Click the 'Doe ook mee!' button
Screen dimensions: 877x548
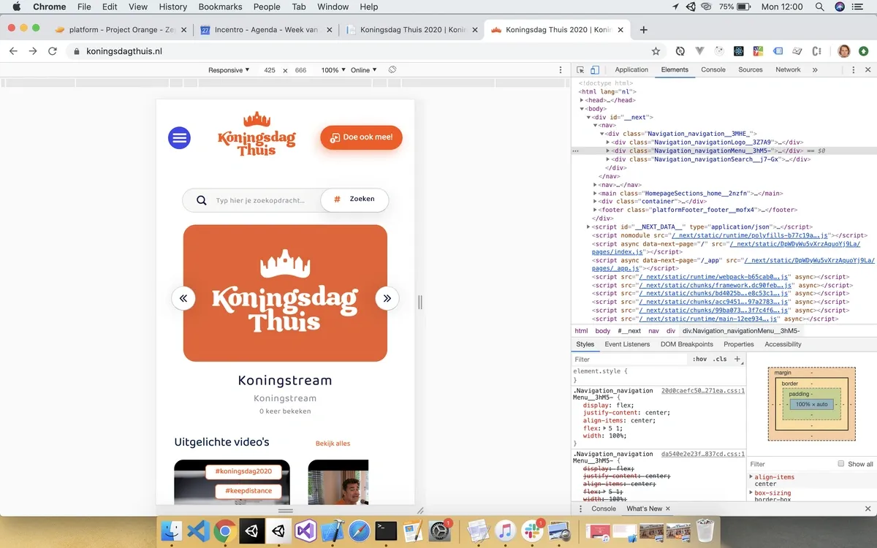361,137
